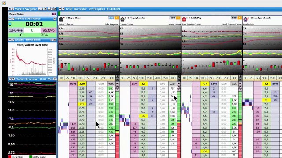The height and width of the screenshot is (158, 282).
Task: Click price 4,9 on Mighty Leader ladder
Action: (143, 124)
